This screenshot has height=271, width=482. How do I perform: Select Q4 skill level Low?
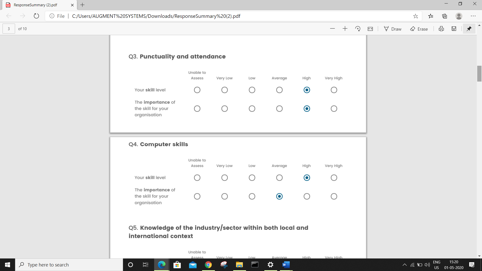click(x=252, y=178)
